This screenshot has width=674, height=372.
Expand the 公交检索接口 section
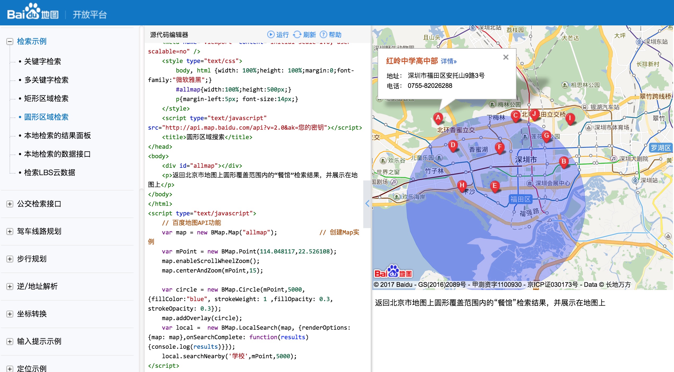[x=10, y=204]
